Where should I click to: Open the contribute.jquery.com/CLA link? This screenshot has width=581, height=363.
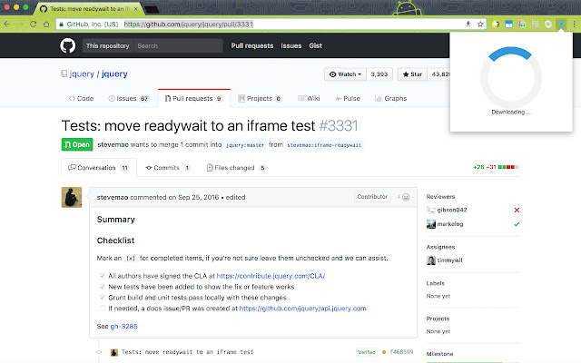[271, 276]
